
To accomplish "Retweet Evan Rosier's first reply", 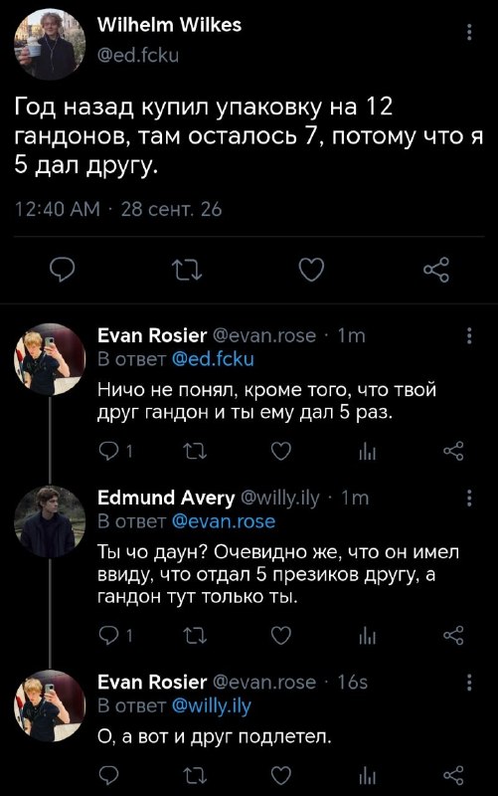I will tap(195, 451).
